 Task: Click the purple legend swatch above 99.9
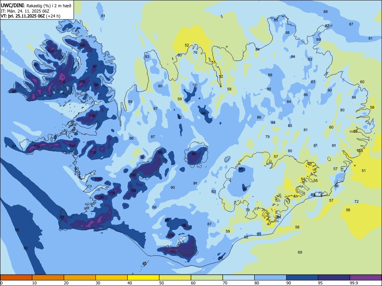click(x=366, y=278)
